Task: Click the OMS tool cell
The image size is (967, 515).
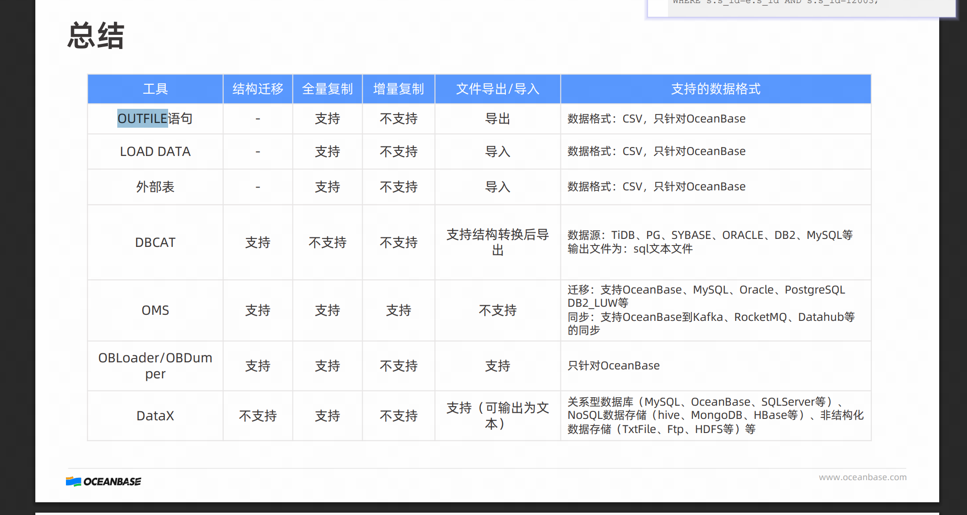Action: tap(155, 311)
